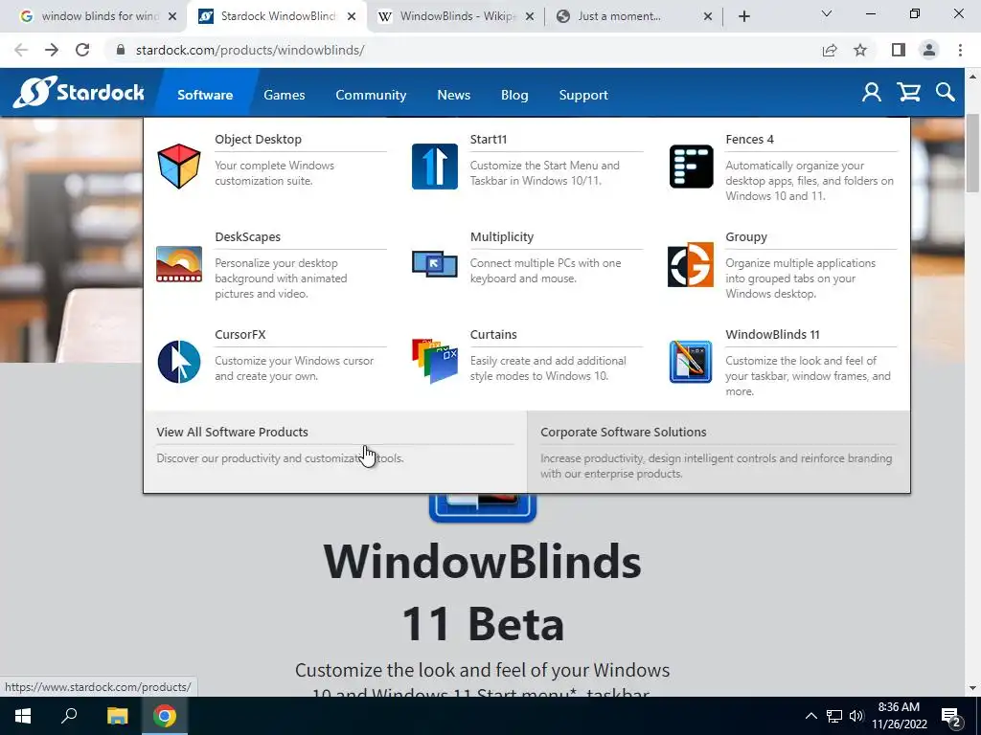Go forward in browser history
The image size is (981, 735).
click(52, 50)
